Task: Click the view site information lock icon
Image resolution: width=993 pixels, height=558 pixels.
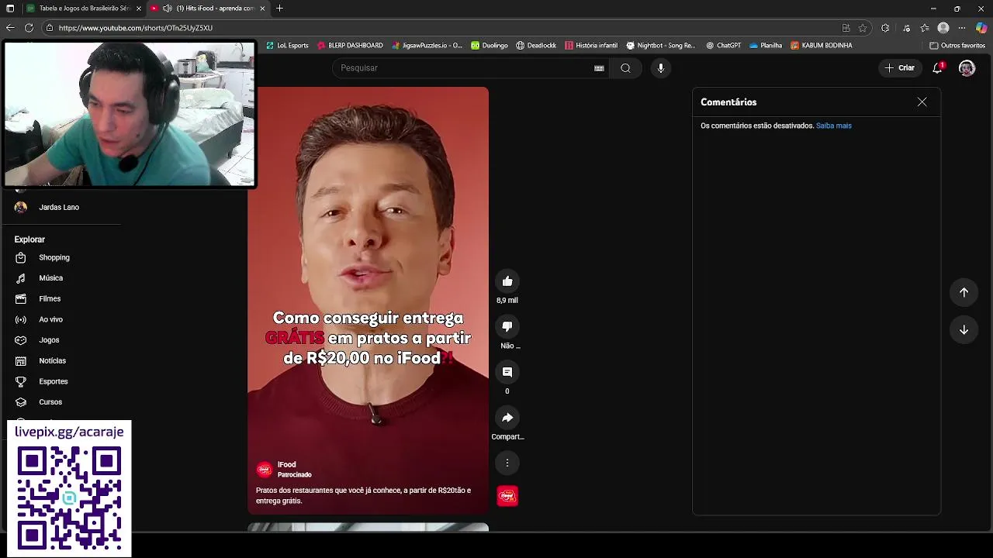Action: pyautogui.click(x=50, y=28)
